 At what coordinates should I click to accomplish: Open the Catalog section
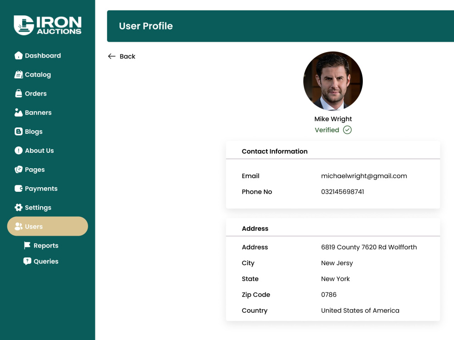pyautogui.click(x=33, y=75)
